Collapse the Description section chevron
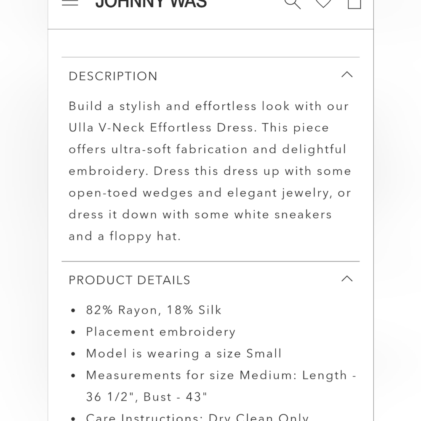Image resolution: width=421 pixels, height=421 pixels. coord(347,75)
